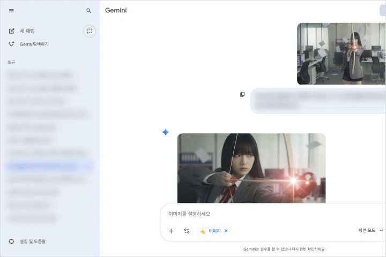Click the new chat pencil icon
This screenshot has height=257, width=386.
12,31
